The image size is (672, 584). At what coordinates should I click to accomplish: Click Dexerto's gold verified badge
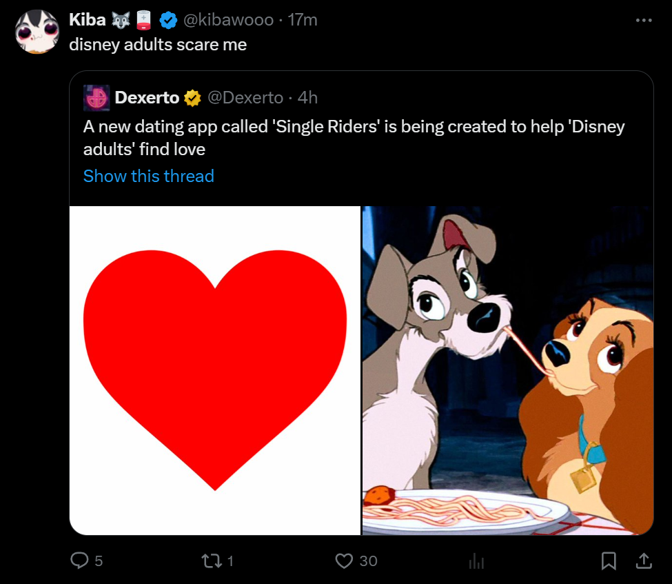[x=192, y=99]
